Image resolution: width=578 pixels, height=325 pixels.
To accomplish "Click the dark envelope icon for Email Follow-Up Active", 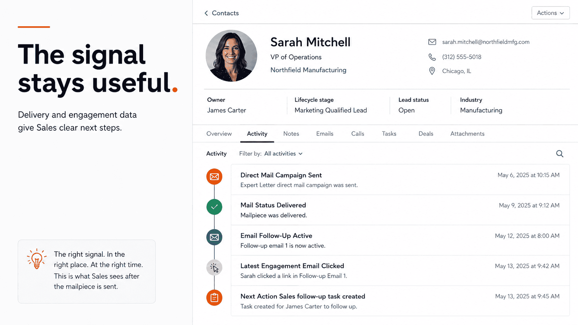I will (214, 237).
